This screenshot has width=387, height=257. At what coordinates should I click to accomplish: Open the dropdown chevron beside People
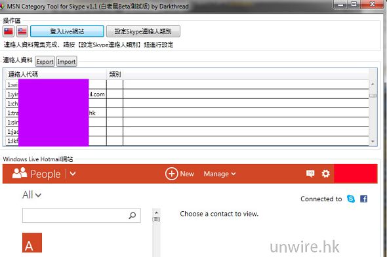73,174
